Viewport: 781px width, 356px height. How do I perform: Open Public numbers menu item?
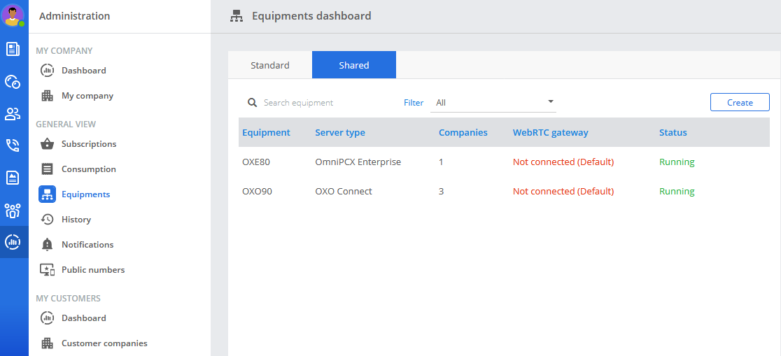[x=93, y=270]
